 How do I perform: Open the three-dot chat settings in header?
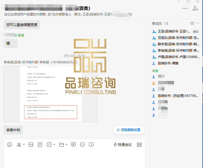[x=185, y=9]
